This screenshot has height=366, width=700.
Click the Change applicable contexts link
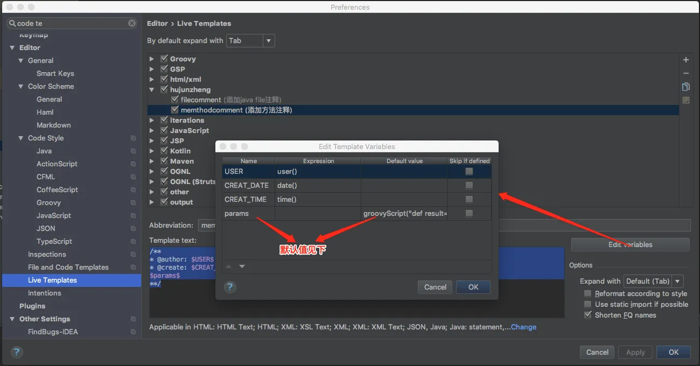pos(523,327)
